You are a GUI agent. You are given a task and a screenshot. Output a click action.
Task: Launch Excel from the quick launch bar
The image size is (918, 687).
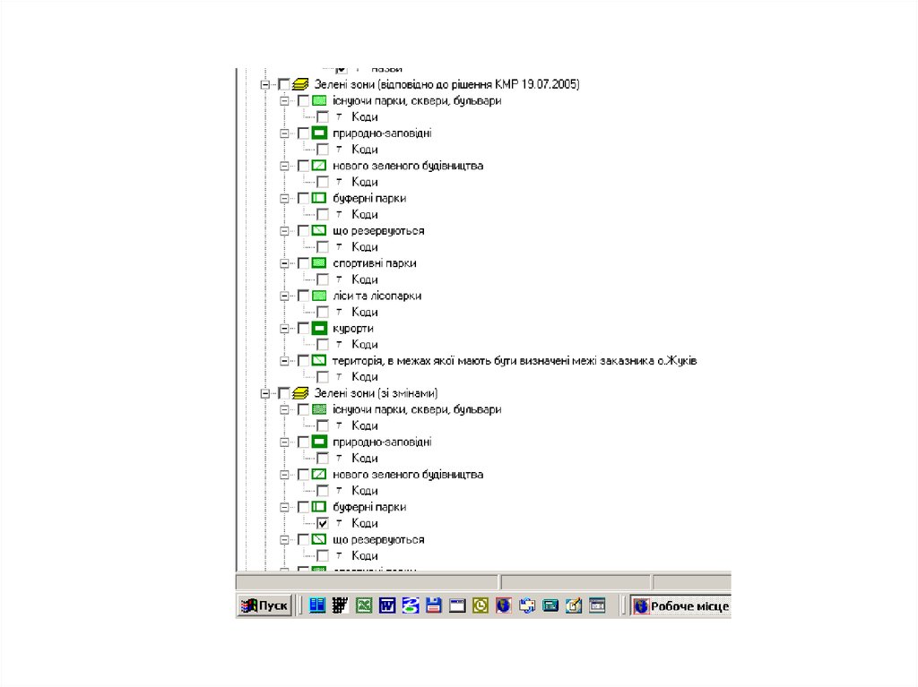point(364,606)
